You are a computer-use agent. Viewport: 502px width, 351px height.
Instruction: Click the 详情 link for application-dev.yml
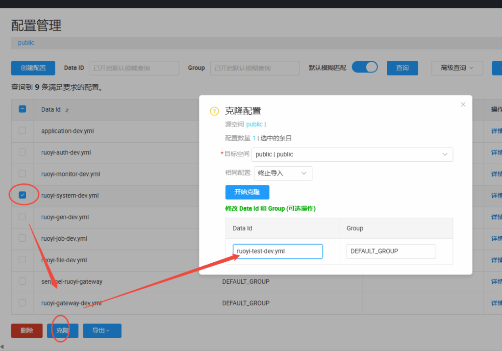[x=496, y=131]
